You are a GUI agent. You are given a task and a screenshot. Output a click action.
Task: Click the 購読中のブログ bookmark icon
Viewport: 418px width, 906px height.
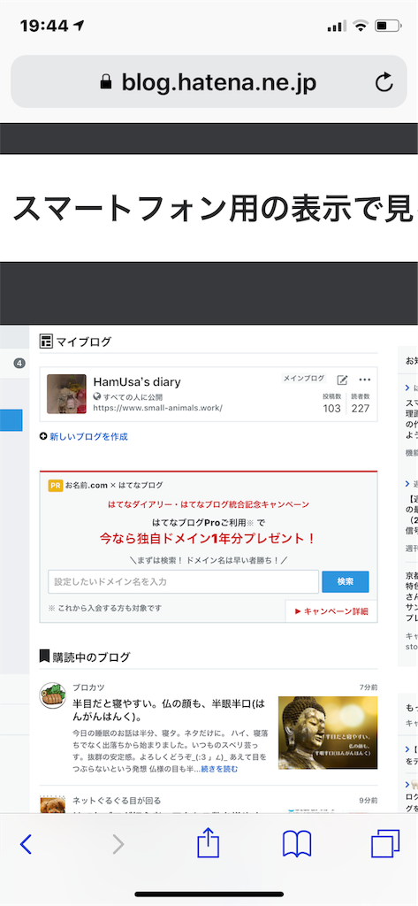(x=44, y=656)
